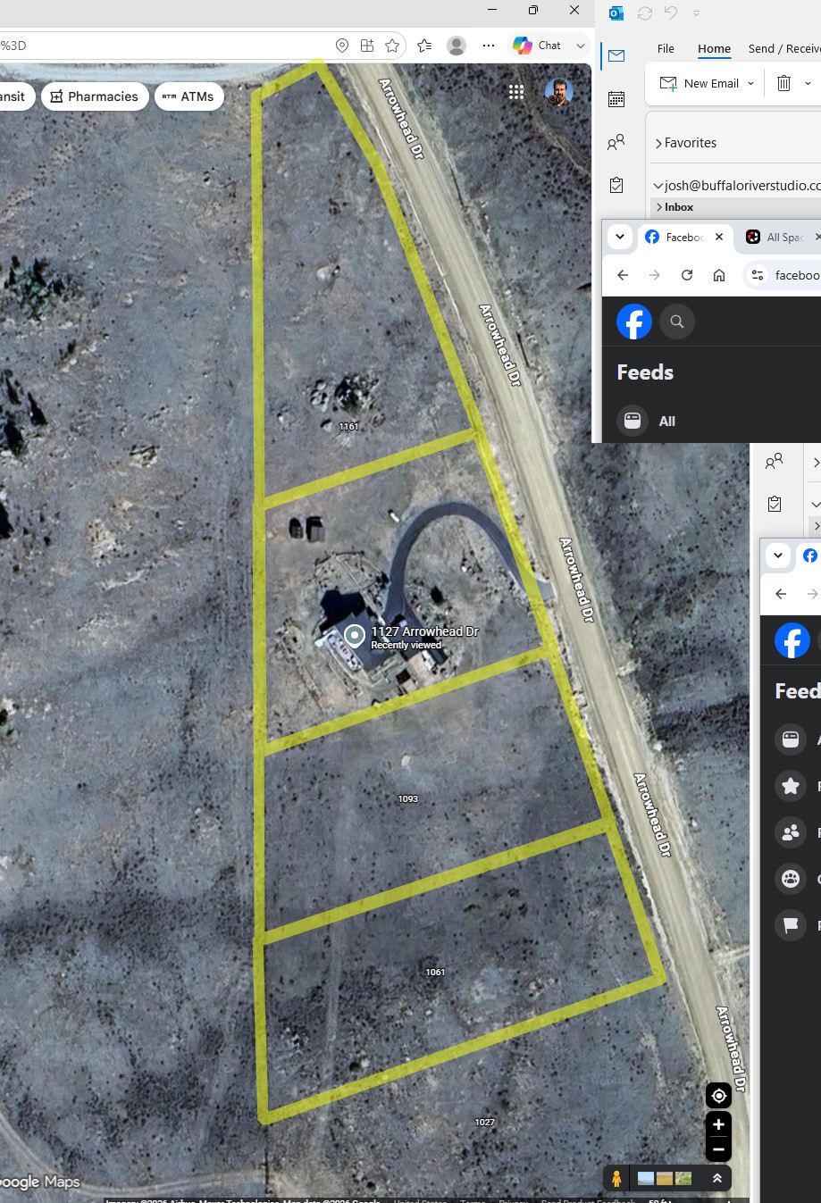Click the yellow Street View Pegman icon
This screenshot has height=1203, width=821.
pyautogui.click(x=616, y=1178)
